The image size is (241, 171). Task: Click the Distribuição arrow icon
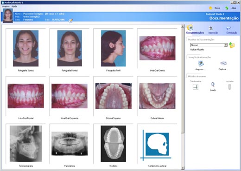click(x=228, y=28)
